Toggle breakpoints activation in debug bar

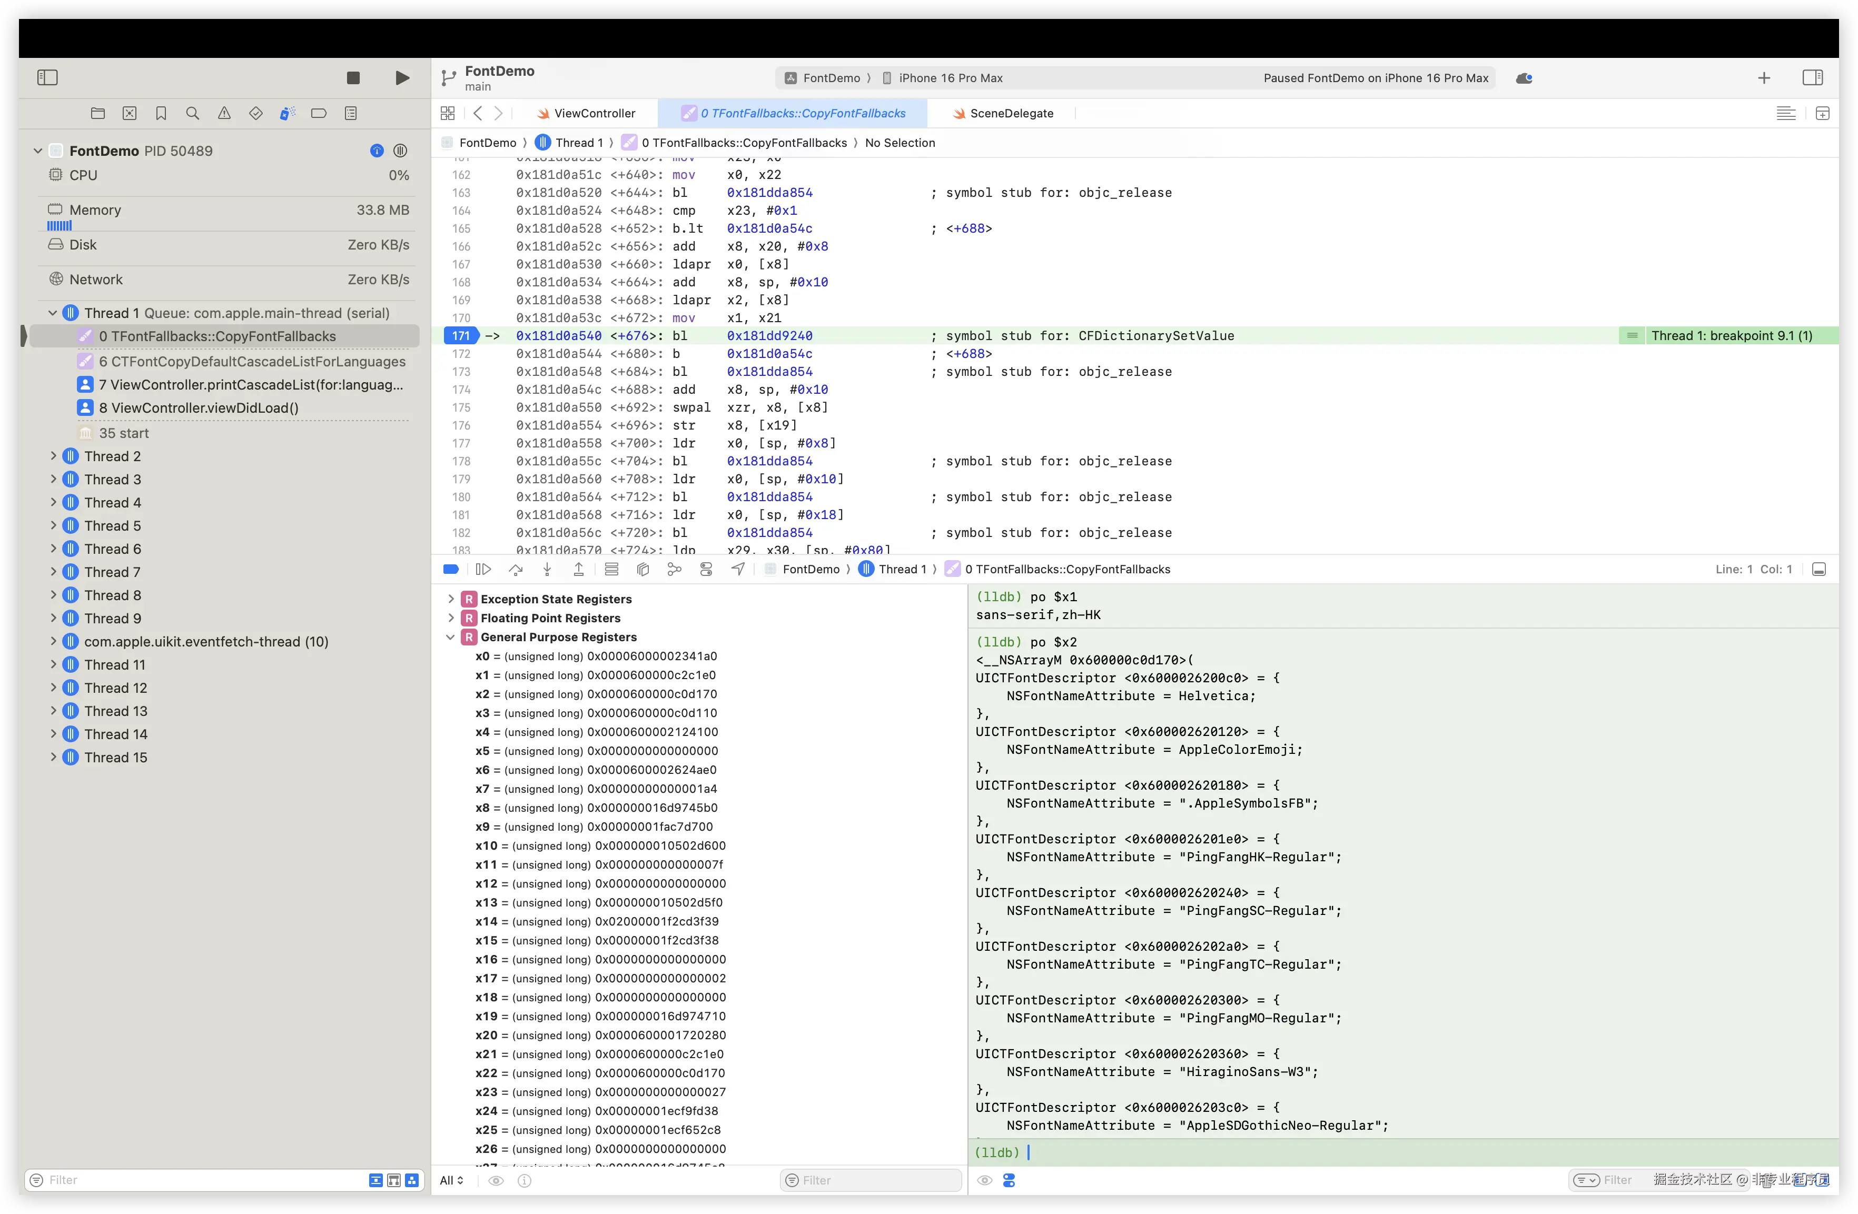pyautogui.click(x=450, y=570)
